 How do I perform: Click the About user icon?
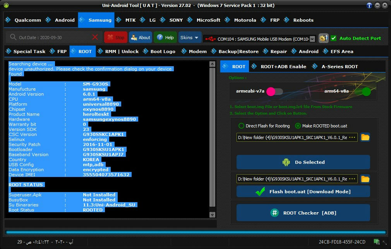[x=134, y=38]
